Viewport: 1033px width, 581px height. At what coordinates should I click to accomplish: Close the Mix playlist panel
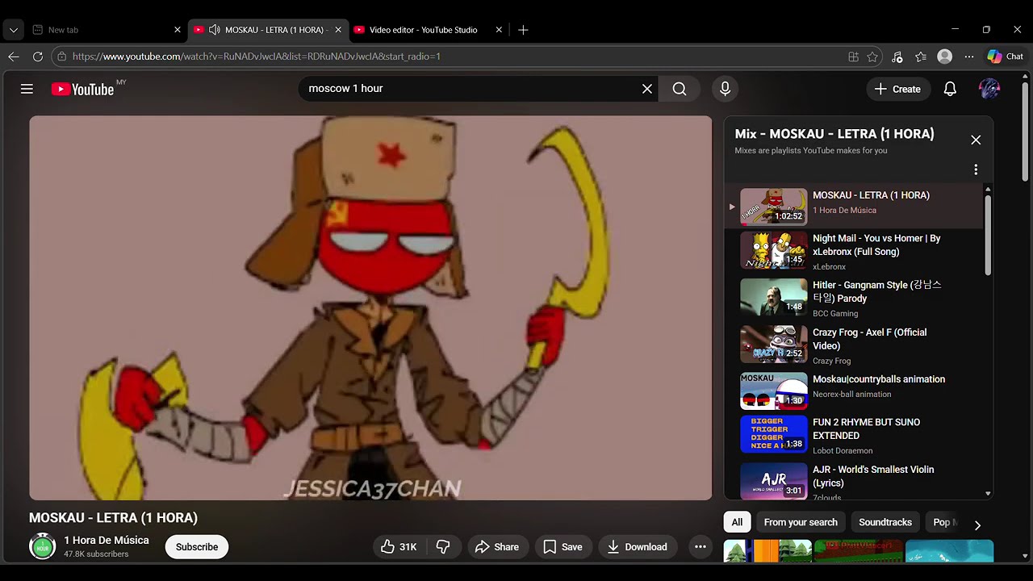[x=976, y=140]
